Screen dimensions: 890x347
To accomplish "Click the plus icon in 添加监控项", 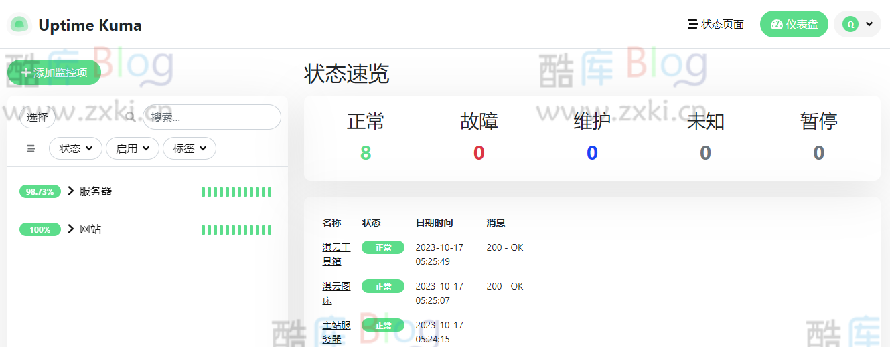I will [26, 72].
